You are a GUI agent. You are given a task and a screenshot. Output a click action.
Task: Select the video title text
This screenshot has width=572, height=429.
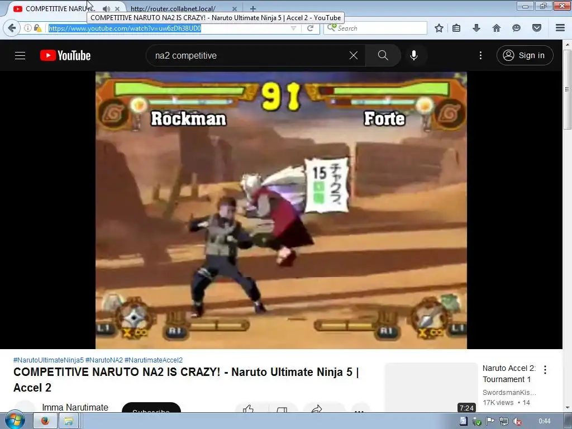186,380
